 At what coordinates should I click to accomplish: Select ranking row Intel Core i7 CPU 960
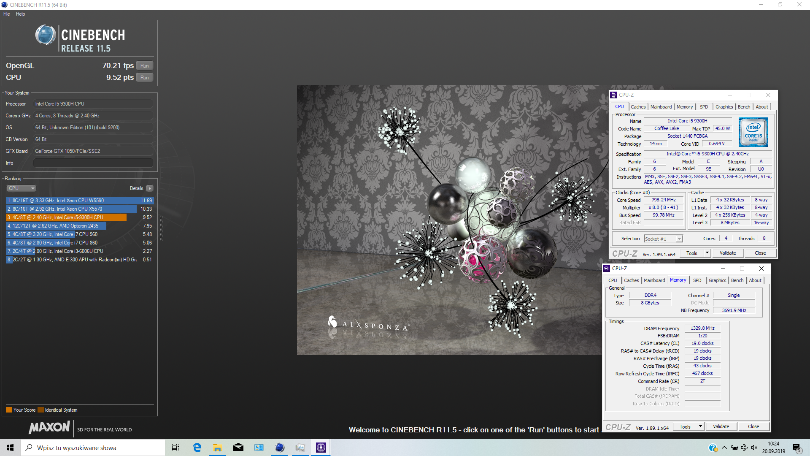coord(80,234)
